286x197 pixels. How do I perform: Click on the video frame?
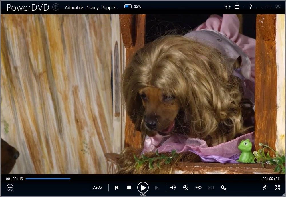click(143, 94)
